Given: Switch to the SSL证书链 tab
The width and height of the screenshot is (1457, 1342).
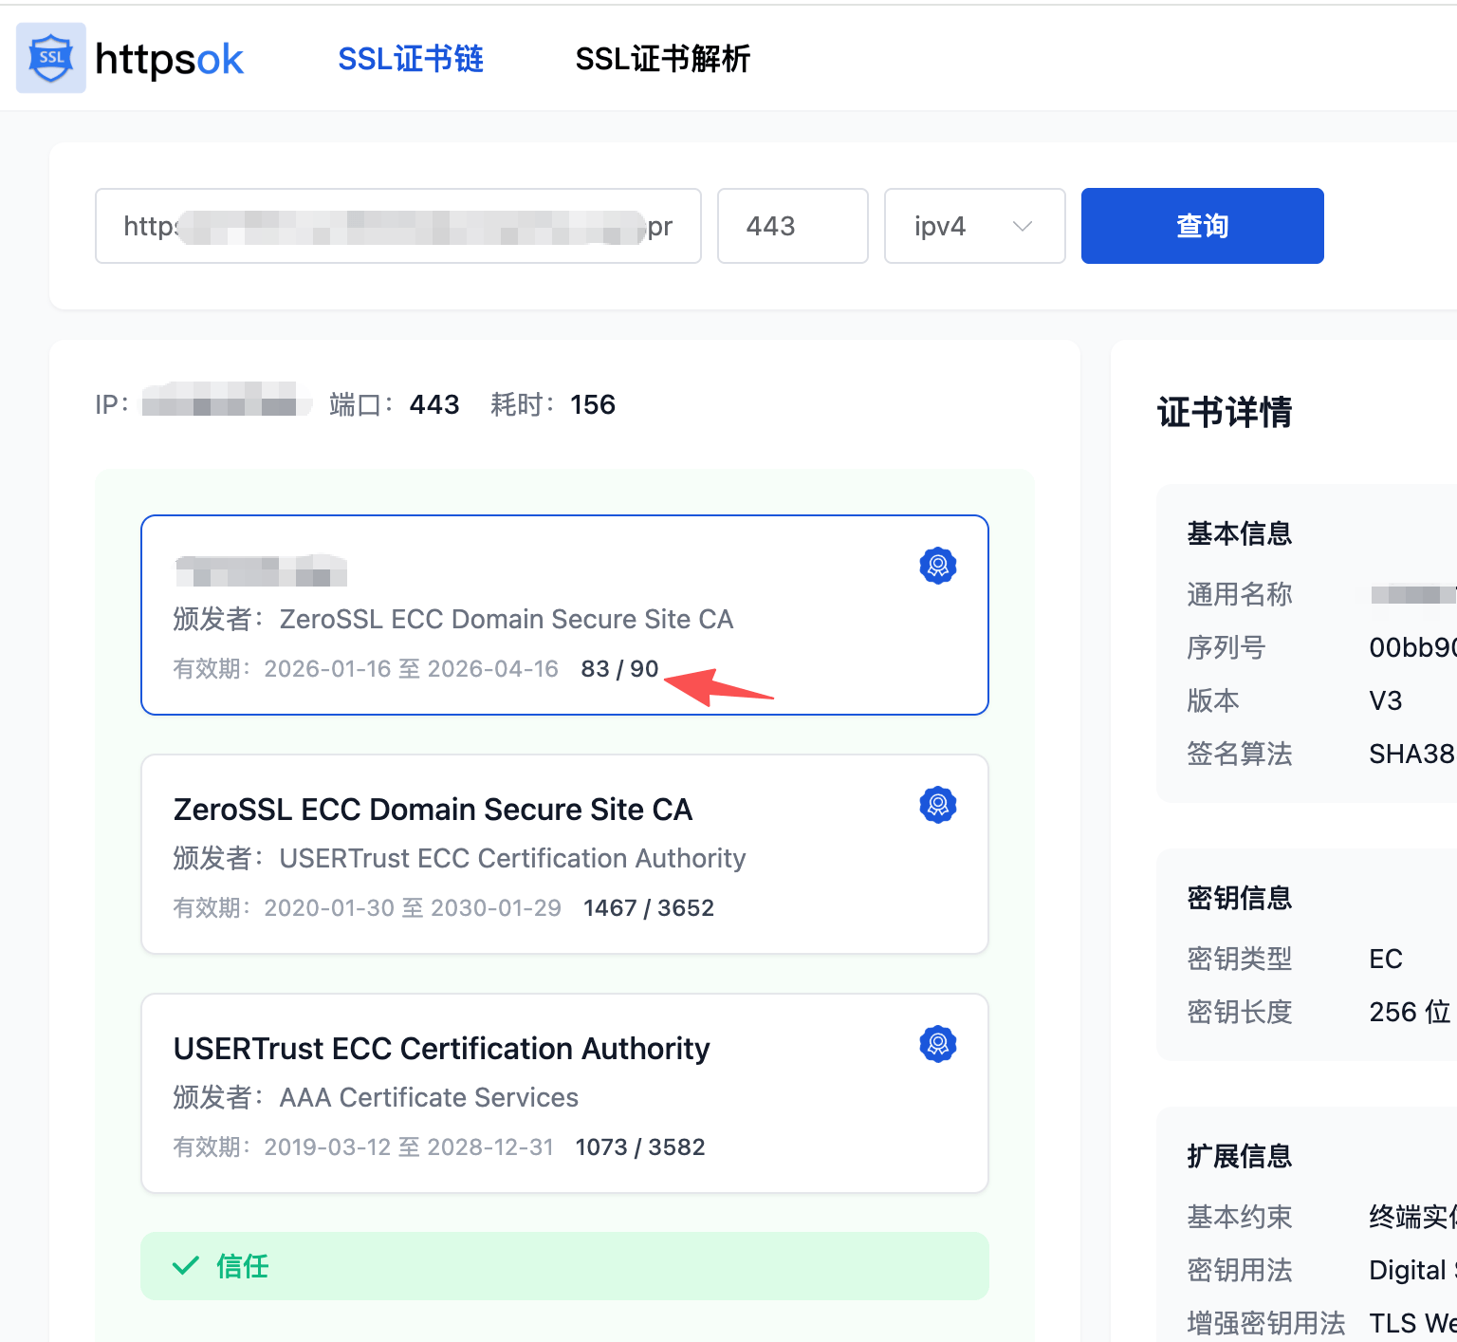Looking at the screenshot, I should [x=411, y=59].
